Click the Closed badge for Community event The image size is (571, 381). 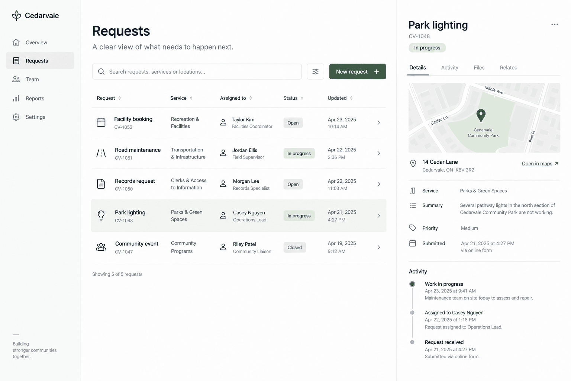click(x=294, y=247)
